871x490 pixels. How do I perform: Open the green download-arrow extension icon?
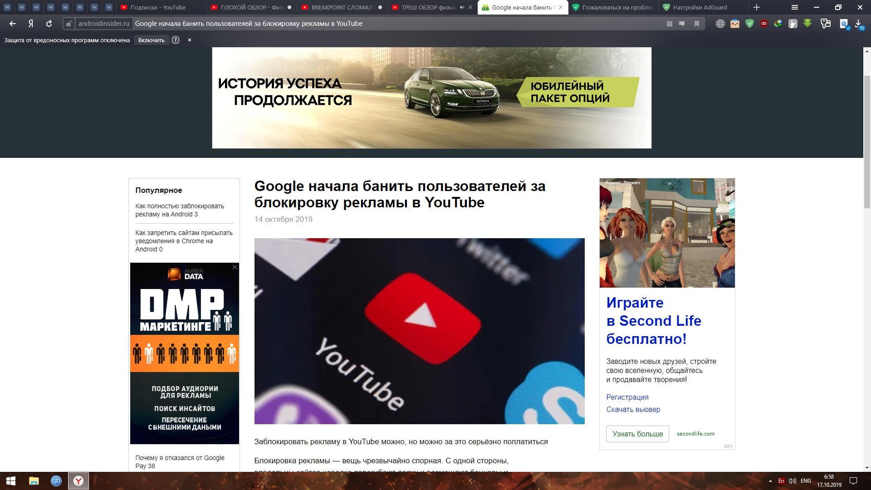[x=807, y=24]
